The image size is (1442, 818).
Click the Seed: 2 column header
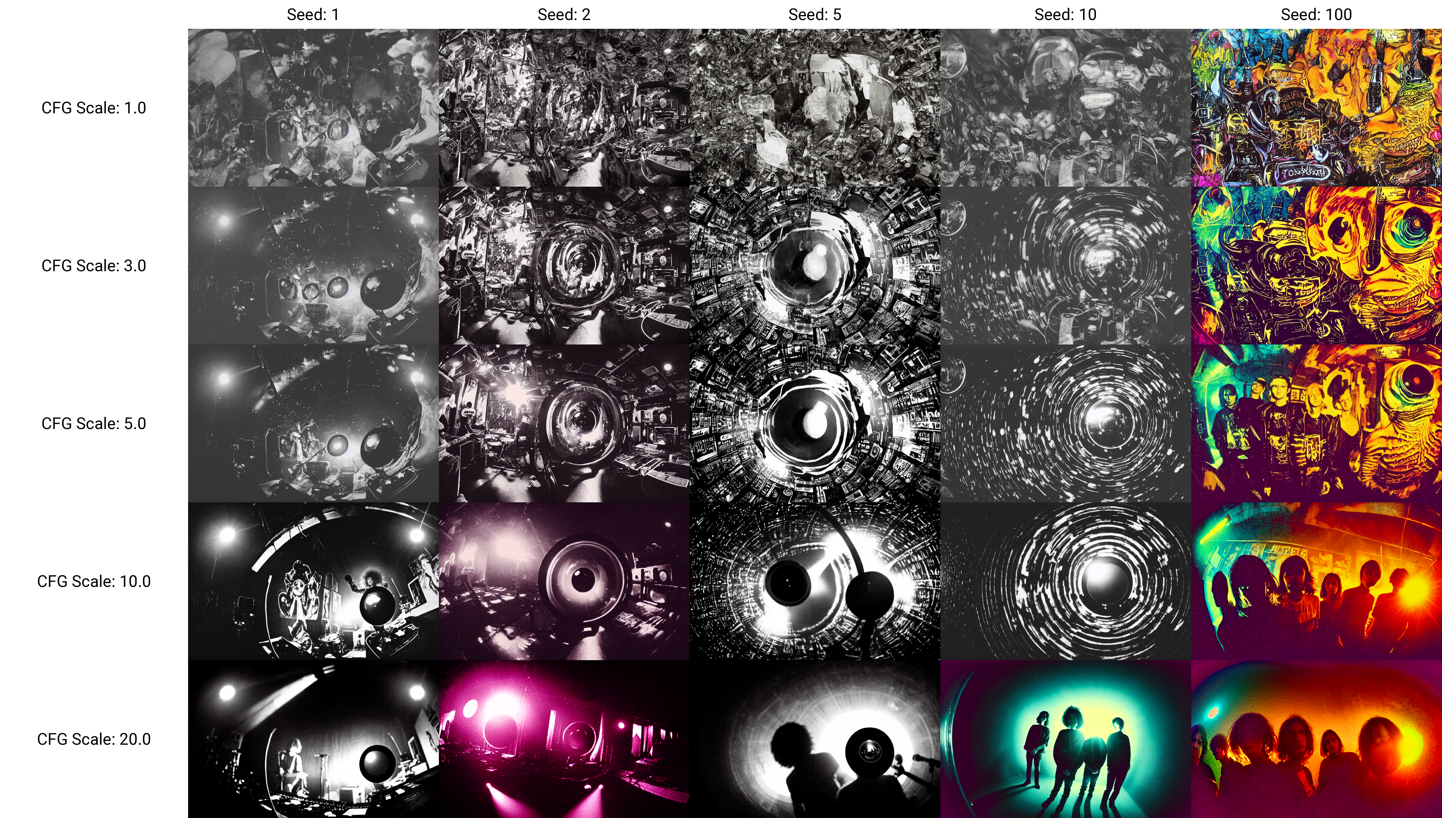point(563,15)
